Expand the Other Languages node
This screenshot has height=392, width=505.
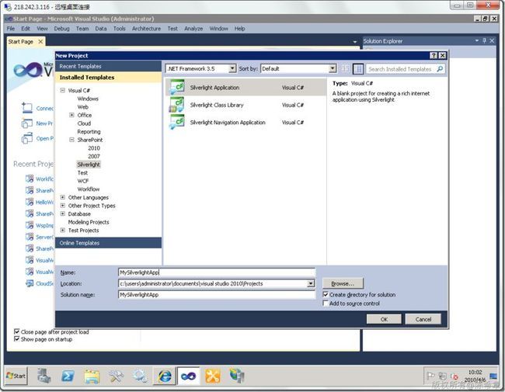coord(62,197)
